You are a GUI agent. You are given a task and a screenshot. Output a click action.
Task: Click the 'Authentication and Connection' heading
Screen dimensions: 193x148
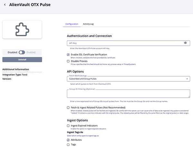(x=89, y=36)
